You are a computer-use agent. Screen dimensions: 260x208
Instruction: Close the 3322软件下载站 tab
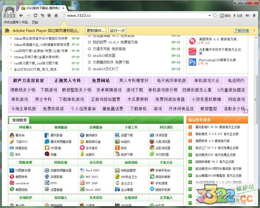coord(63,8)
